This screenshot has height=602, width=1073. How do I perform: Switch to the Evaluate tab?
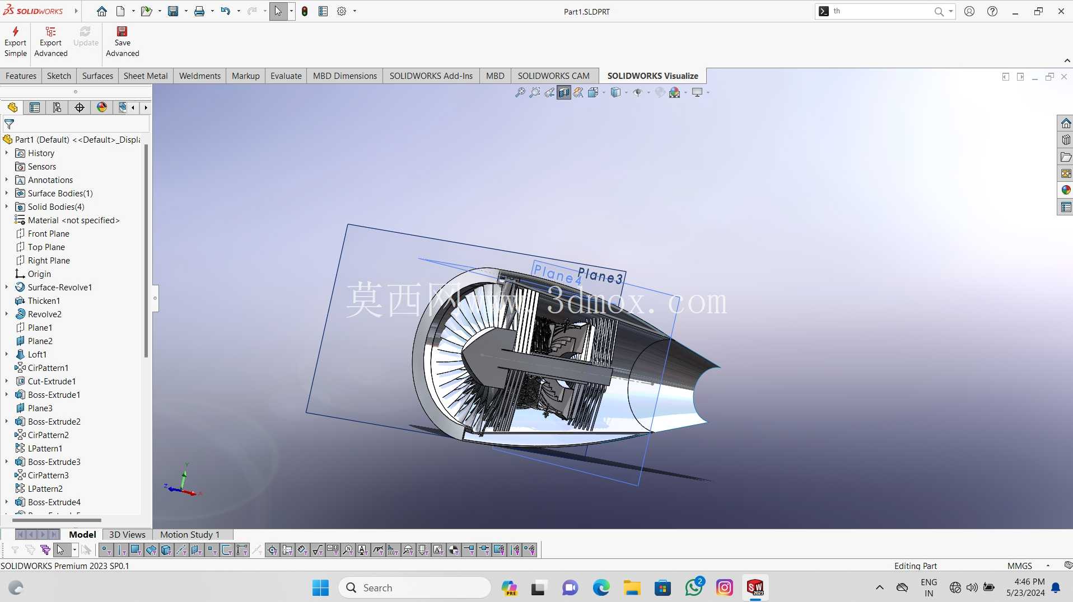tap(286, 76)
